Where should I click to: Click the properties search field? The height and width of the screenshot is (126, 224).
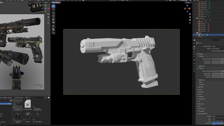click(213, 40)
